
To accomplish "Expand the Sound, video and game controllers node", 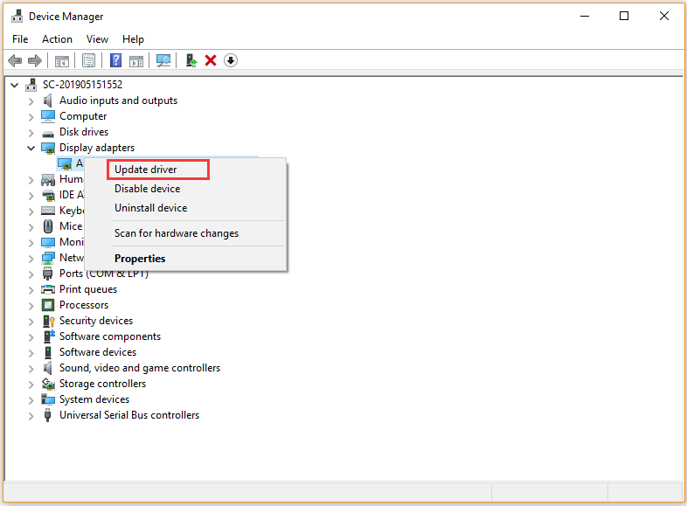I will 31,368.
